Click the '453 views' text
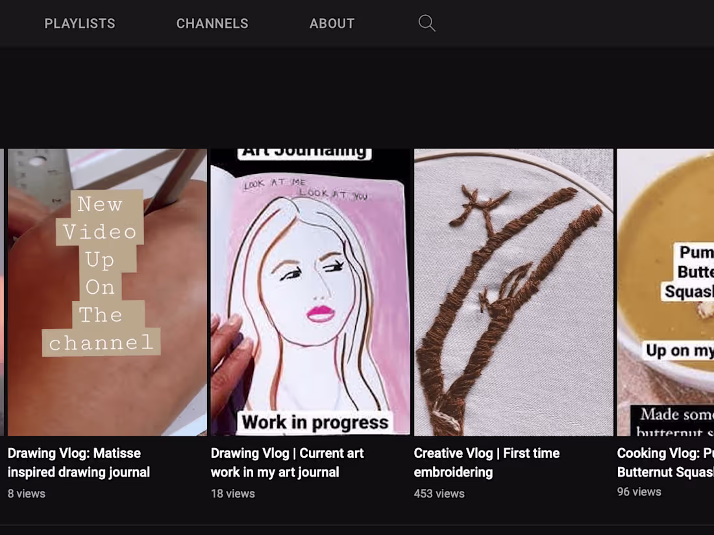714x535 pixels. pos(439,493)
